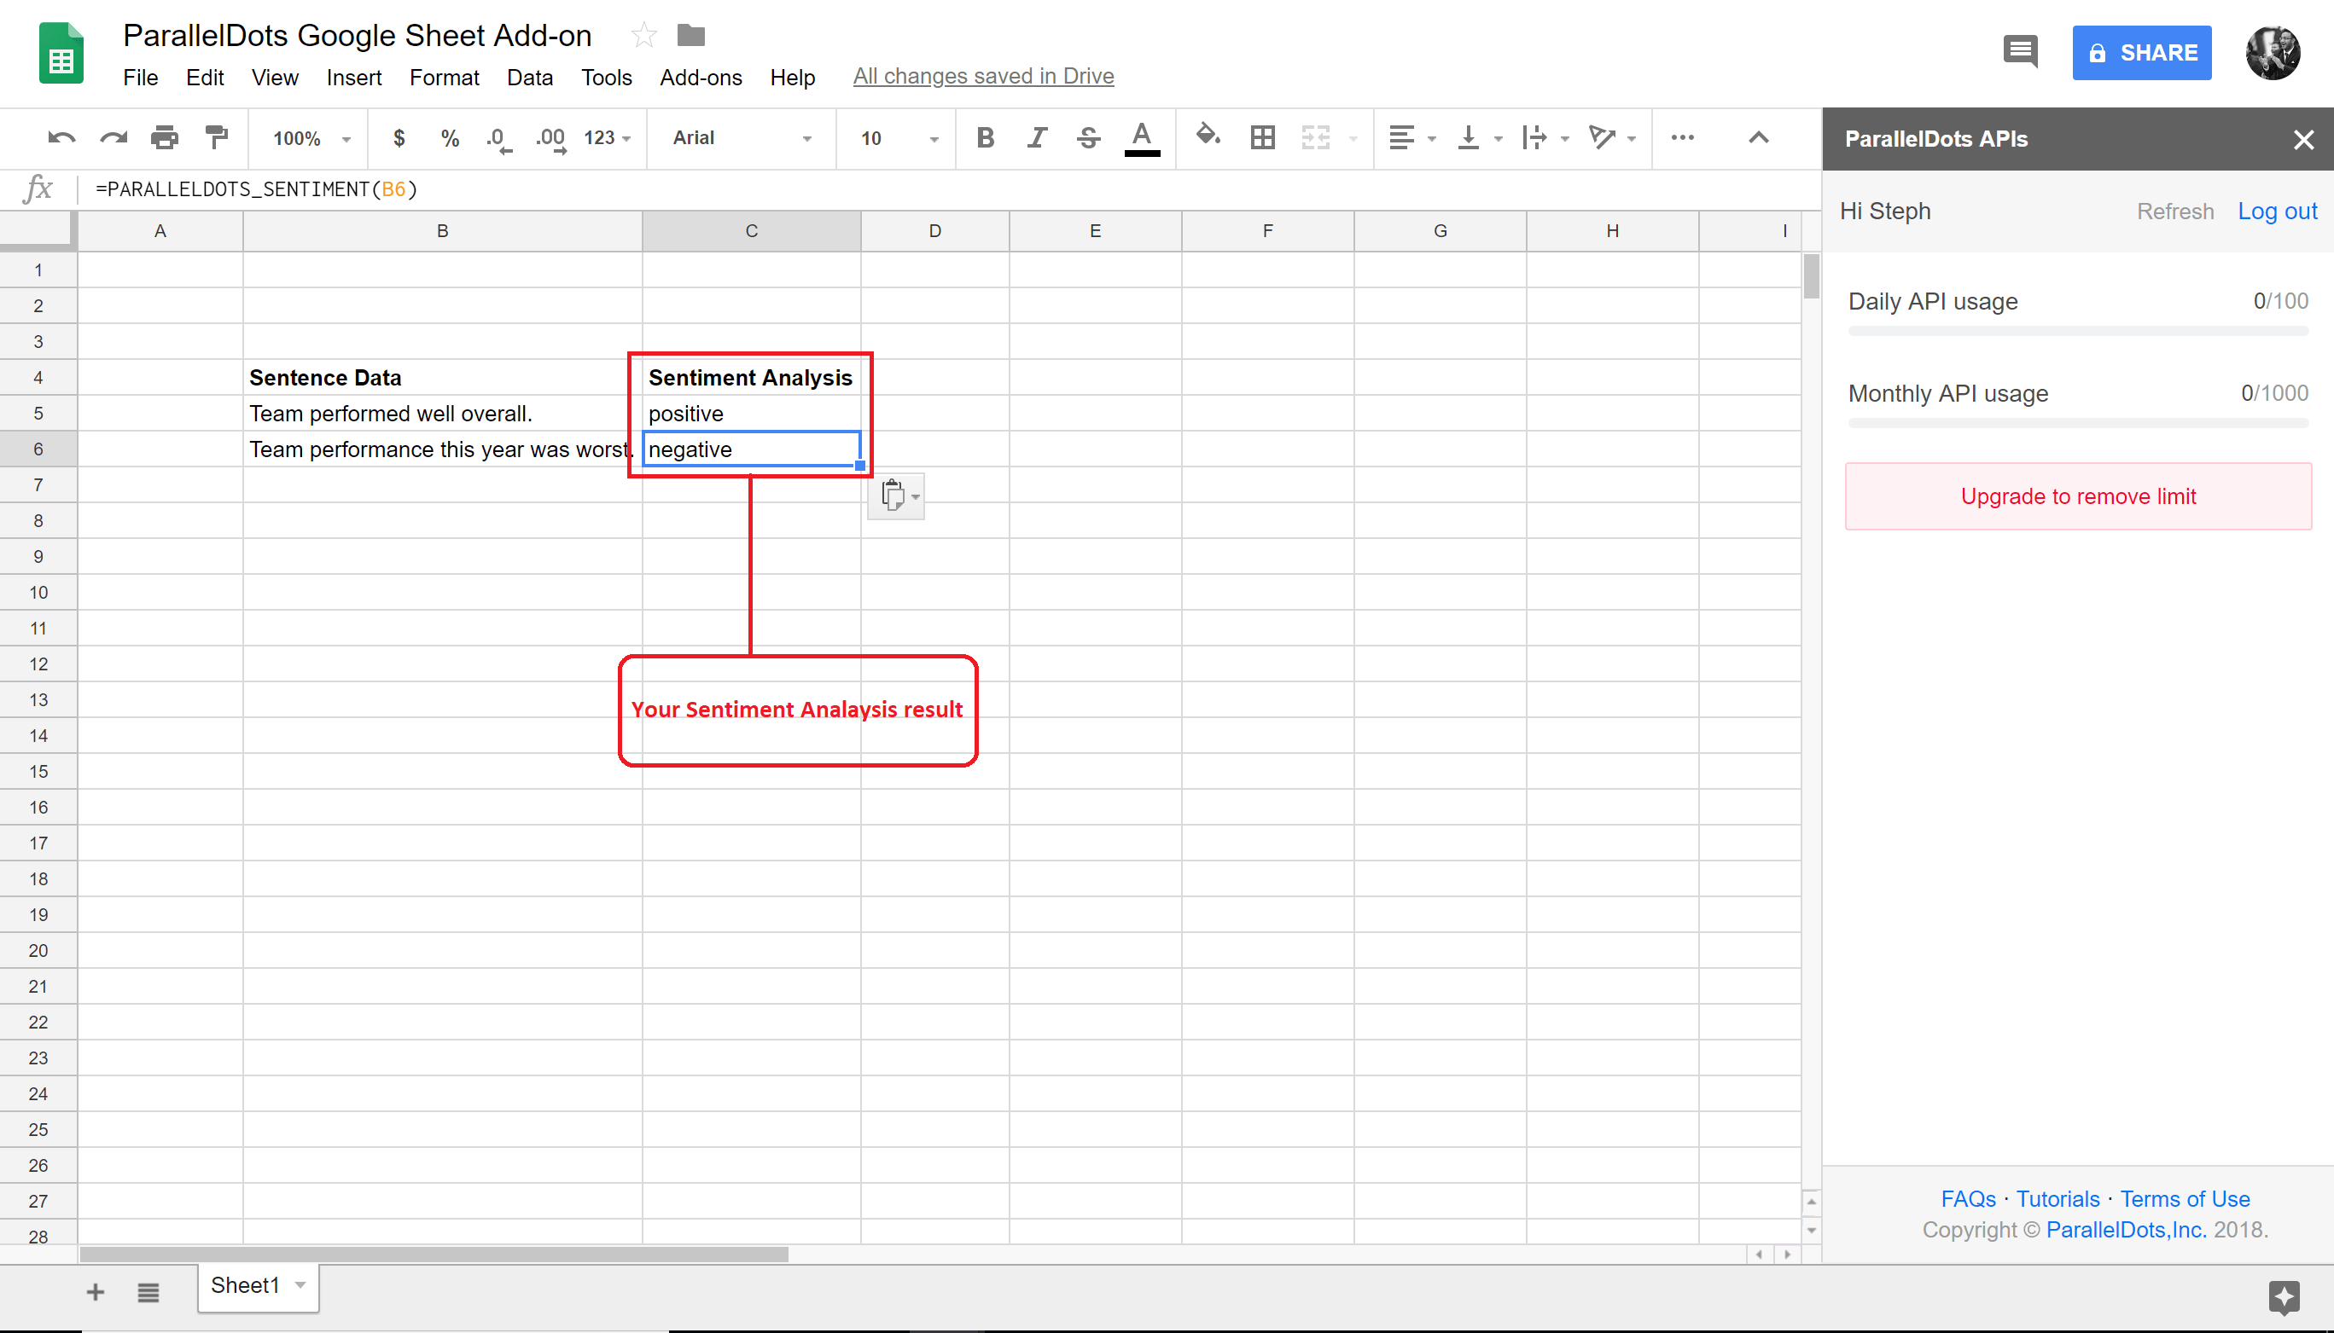Toggle italic formatting
Screen dimensions: 2334x1333
click(1036, 138)
